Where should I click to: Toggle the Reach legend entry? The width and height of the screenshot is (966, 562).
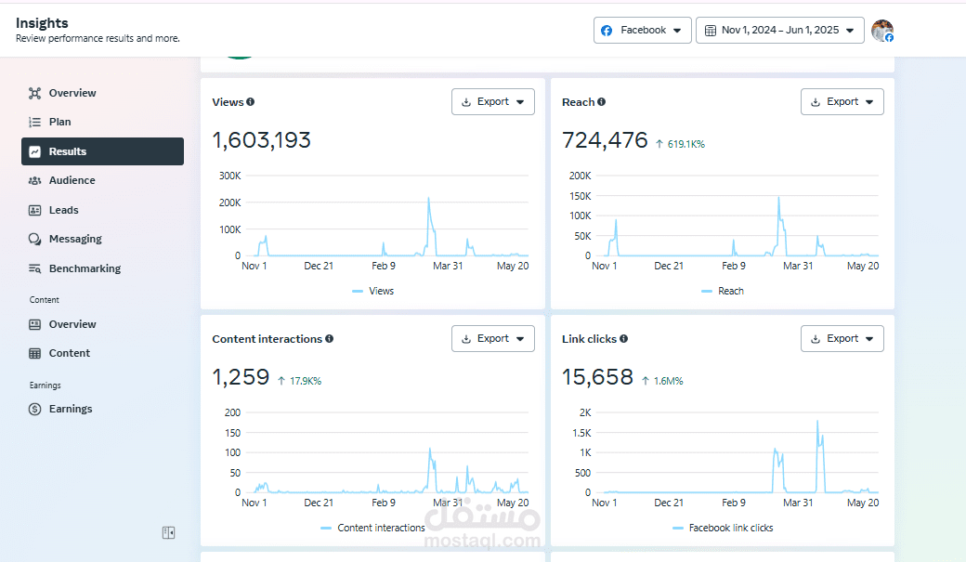(723, 291)
